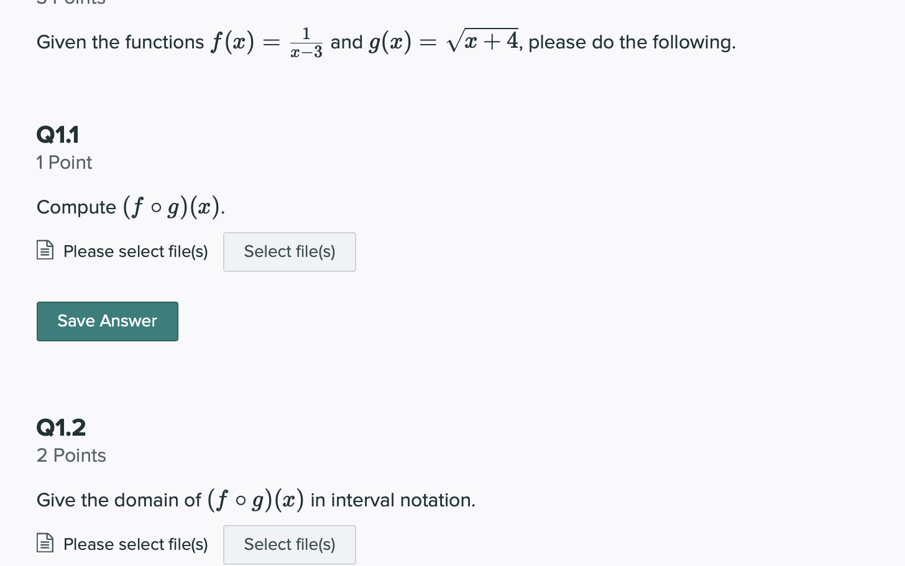905x566 pixels.
Task: Click the 'Given the functions' intro text
Action: [x=120, y=42]
